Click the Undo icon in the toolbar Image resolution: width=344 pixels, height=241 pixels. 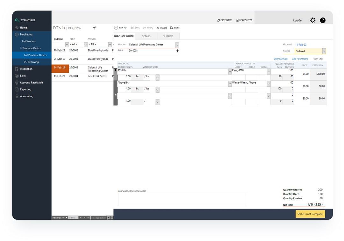[x=148, y=28]
